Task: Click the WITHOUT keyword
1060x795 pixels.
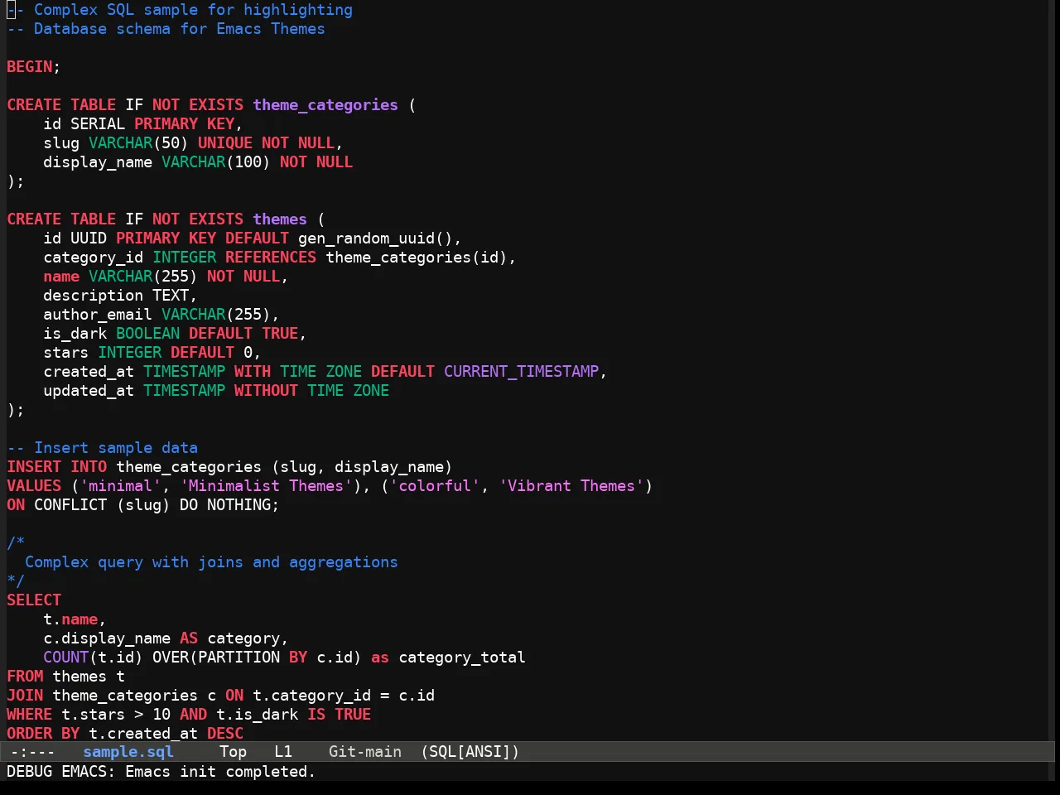Action: (266, 391)
